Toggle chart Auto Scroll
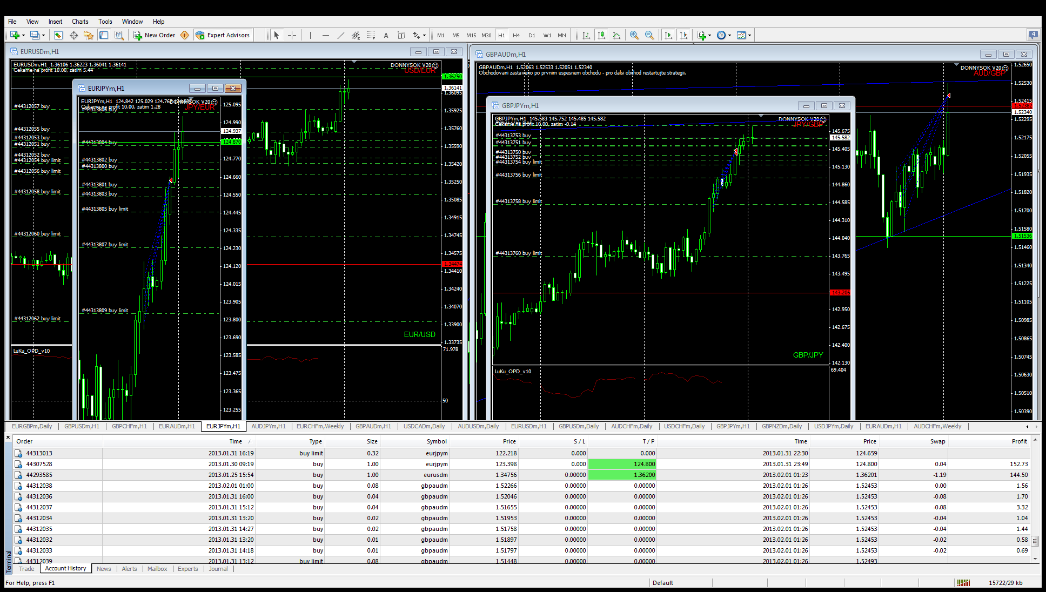The height and width of the screenshot is (592, 1046). (x=668, y=35)
